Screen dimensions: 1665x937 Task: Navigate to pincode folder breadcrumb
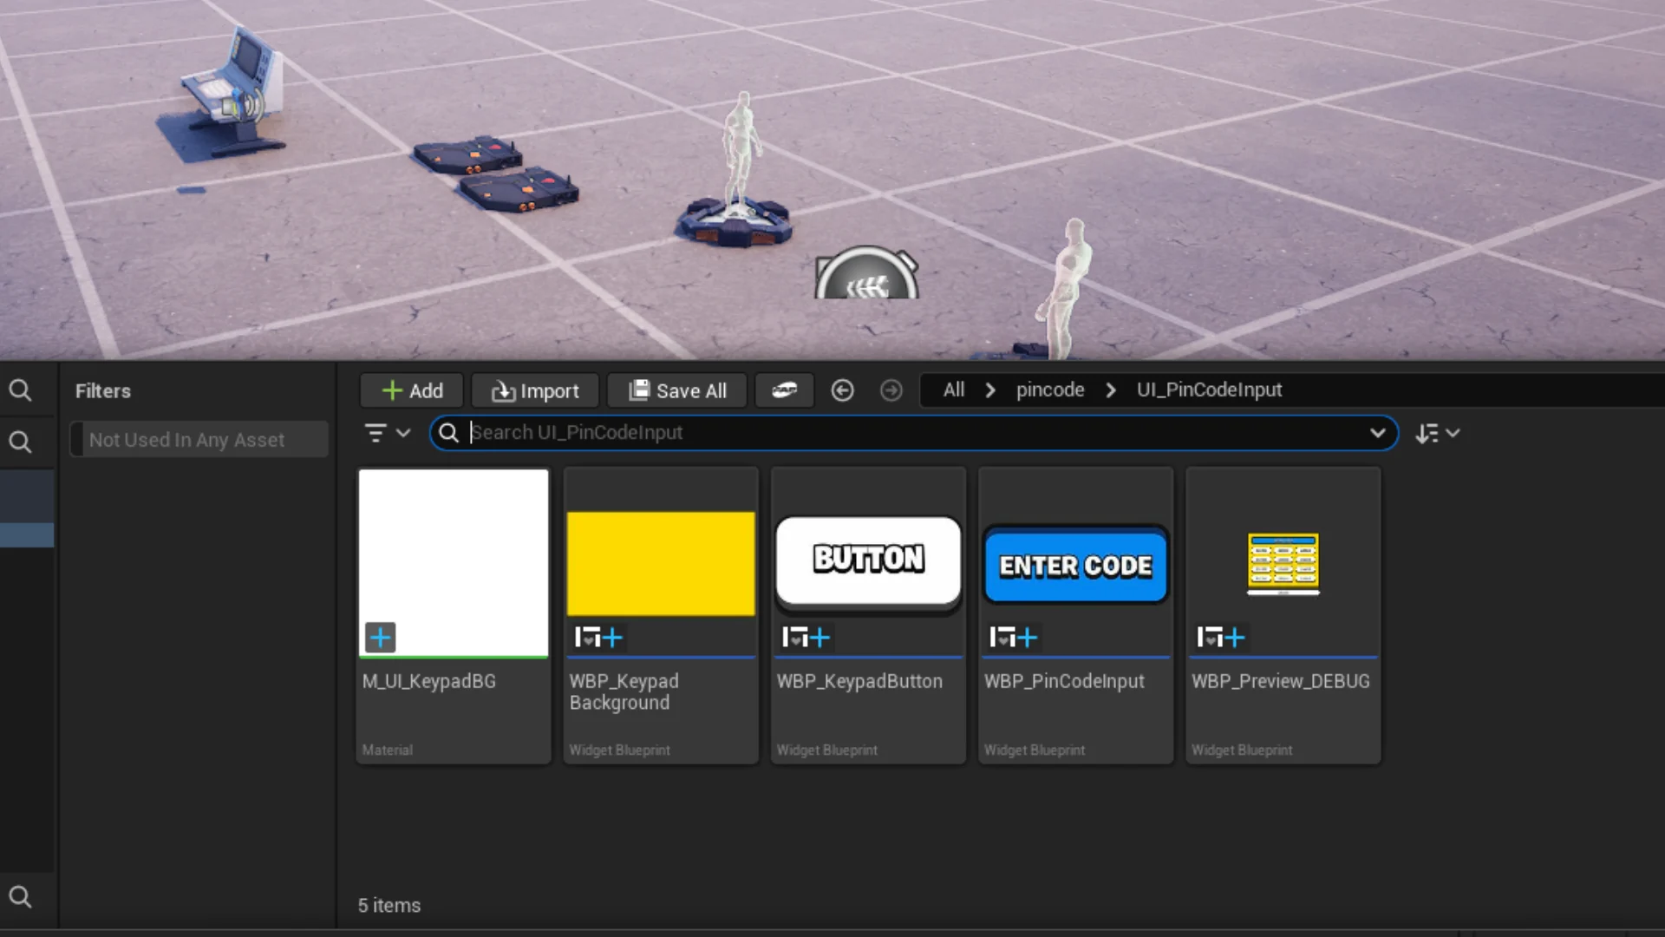pyautogui.click(x=1049, y=390)
